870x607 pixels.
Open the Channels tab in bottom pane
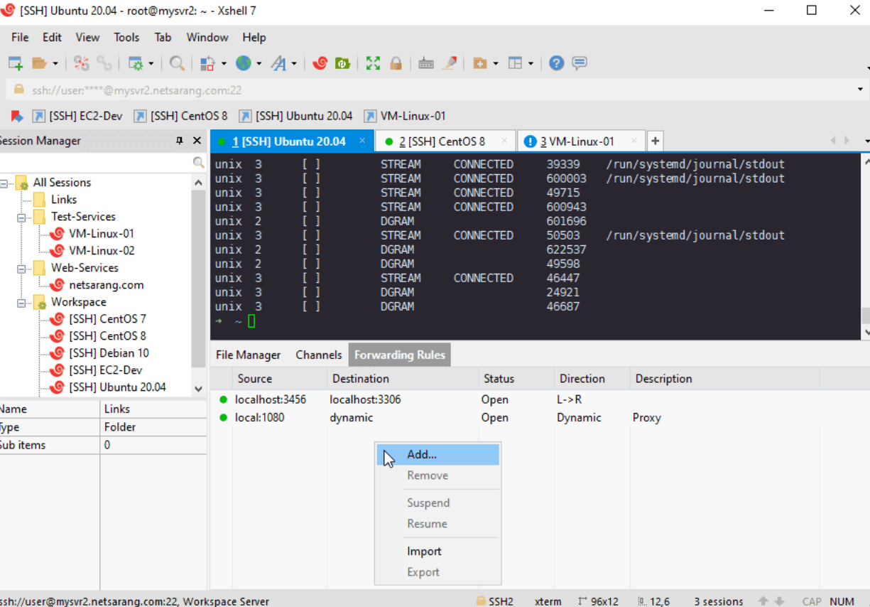pos(319,355)
